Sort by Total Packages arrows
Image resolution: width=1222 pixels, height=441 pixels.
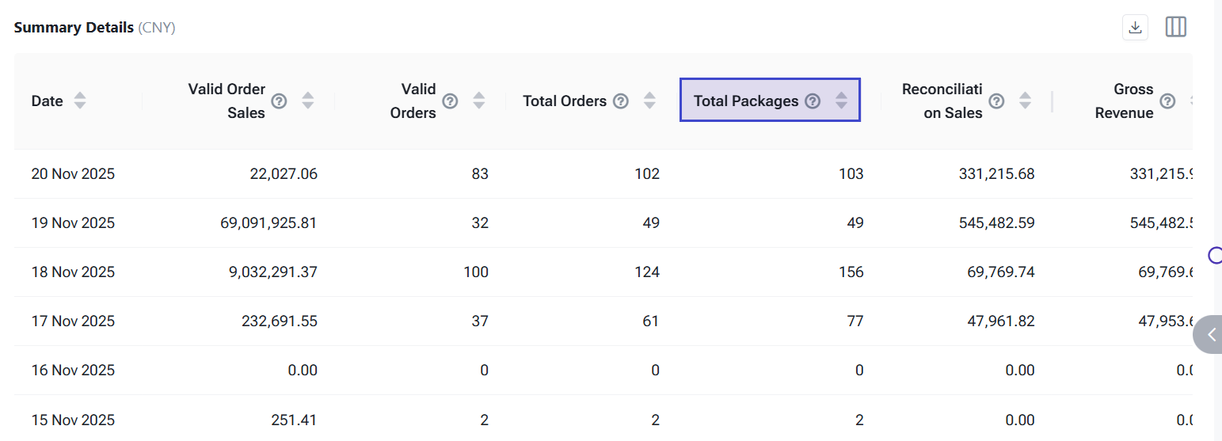[x=841, y=101]
